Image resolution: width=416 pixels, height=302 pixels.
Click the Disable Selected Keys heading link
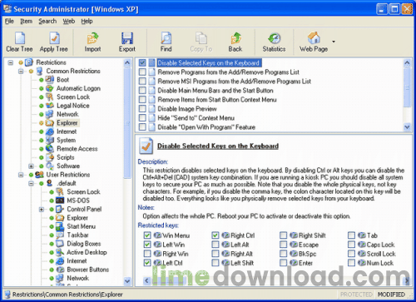pyautogui.click(x=218, y=146)
